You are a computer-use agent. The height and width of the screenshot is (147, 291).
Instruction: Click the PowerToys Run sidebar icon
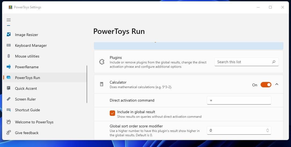[x=9, y=77]
